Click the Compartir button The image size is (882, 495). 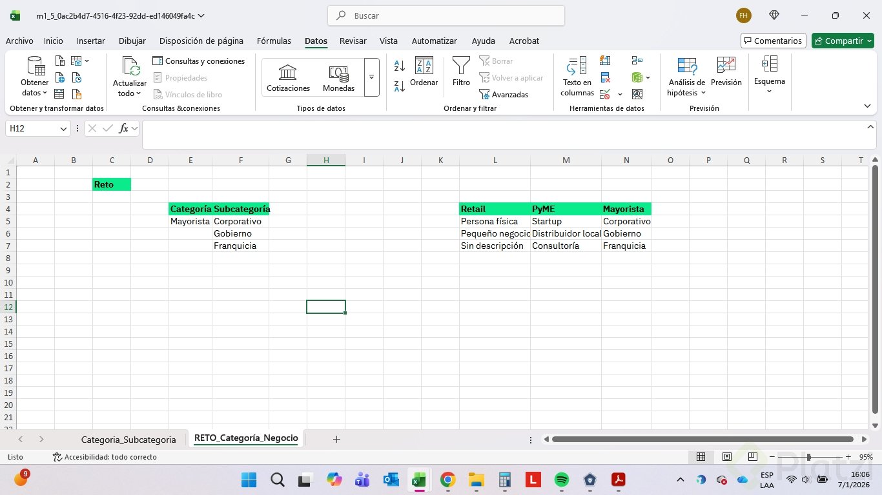tap(843, 41)
